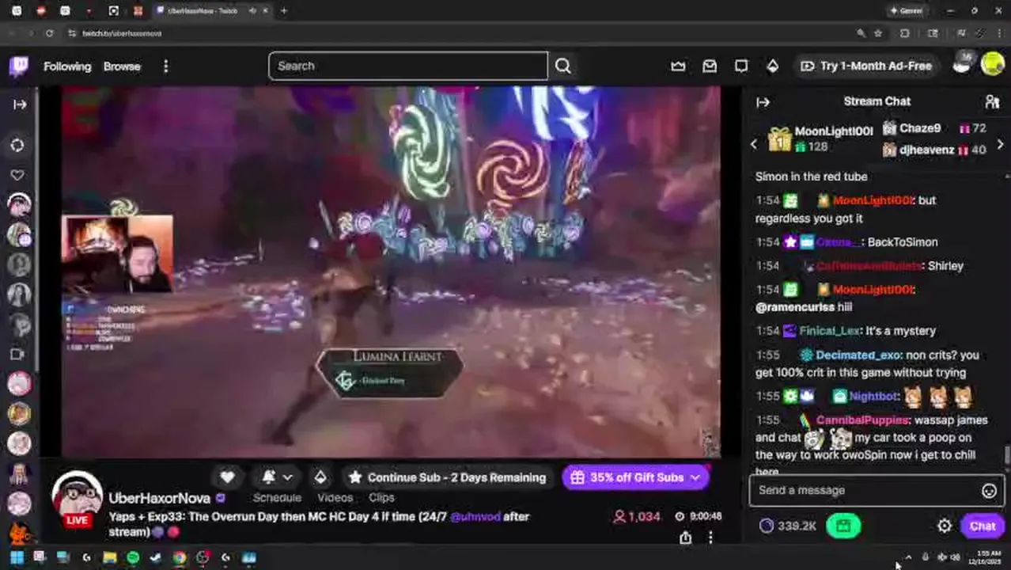Screen dimensions: 1011x570
Task: Open the notification bell dropdown
Action: tap(277, 477)
